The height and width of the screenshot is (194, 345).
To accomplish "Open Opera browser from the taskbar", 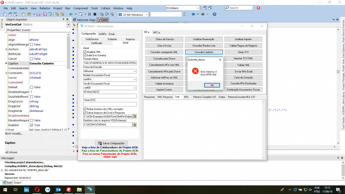I will pyautogui.click(x=37, y=190).
